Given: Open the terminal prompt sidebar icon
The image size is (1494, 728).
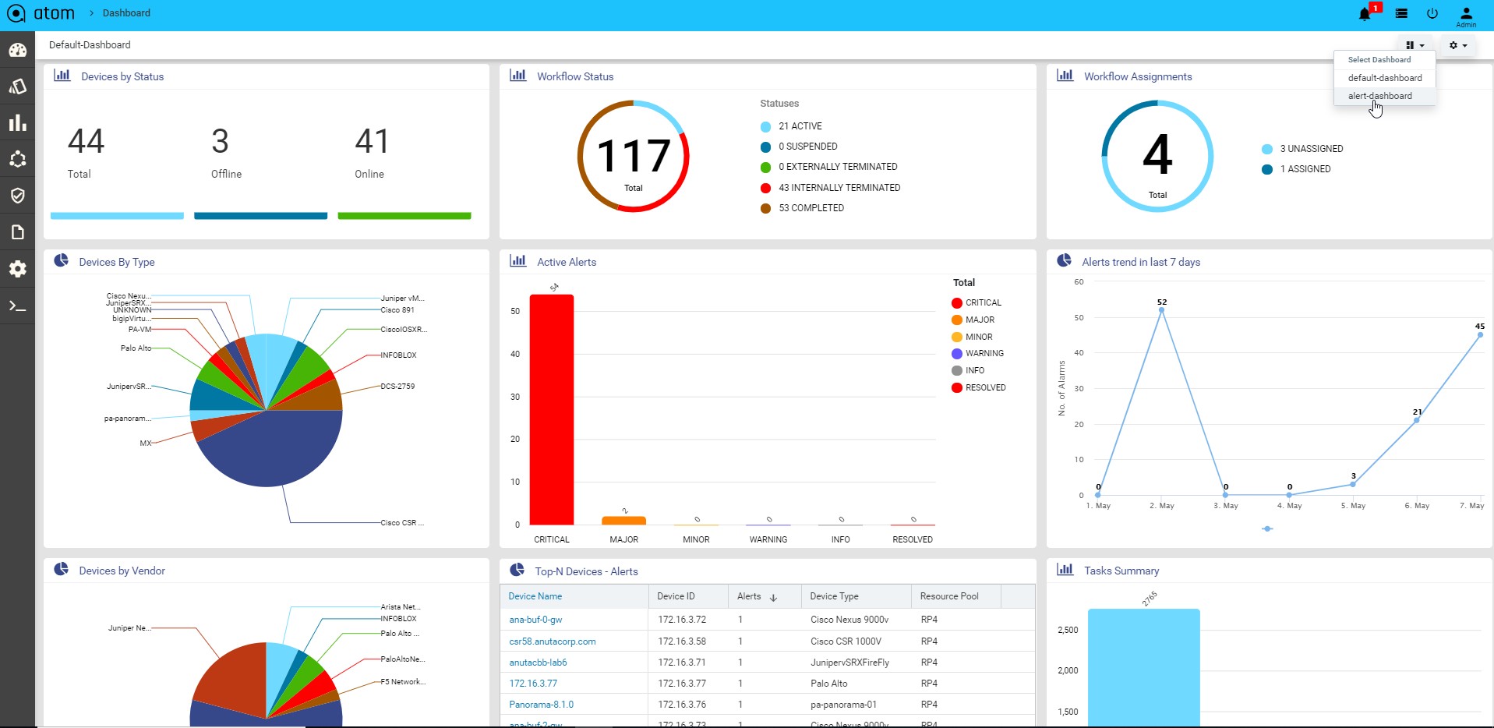Looking at the screenshot, I should click(17, 306).
